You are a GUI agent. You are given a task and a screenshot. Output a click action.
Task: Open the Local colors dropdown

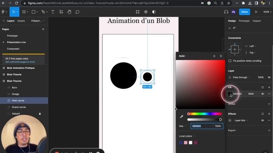(x=186, y=136)
